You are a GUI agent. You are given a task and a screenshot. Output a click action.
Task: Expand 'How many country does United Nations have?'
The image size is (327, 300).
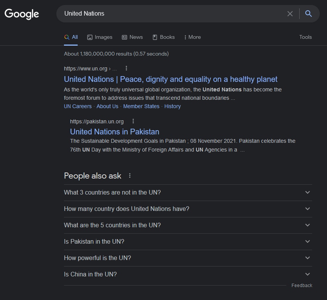coord(188,209)
